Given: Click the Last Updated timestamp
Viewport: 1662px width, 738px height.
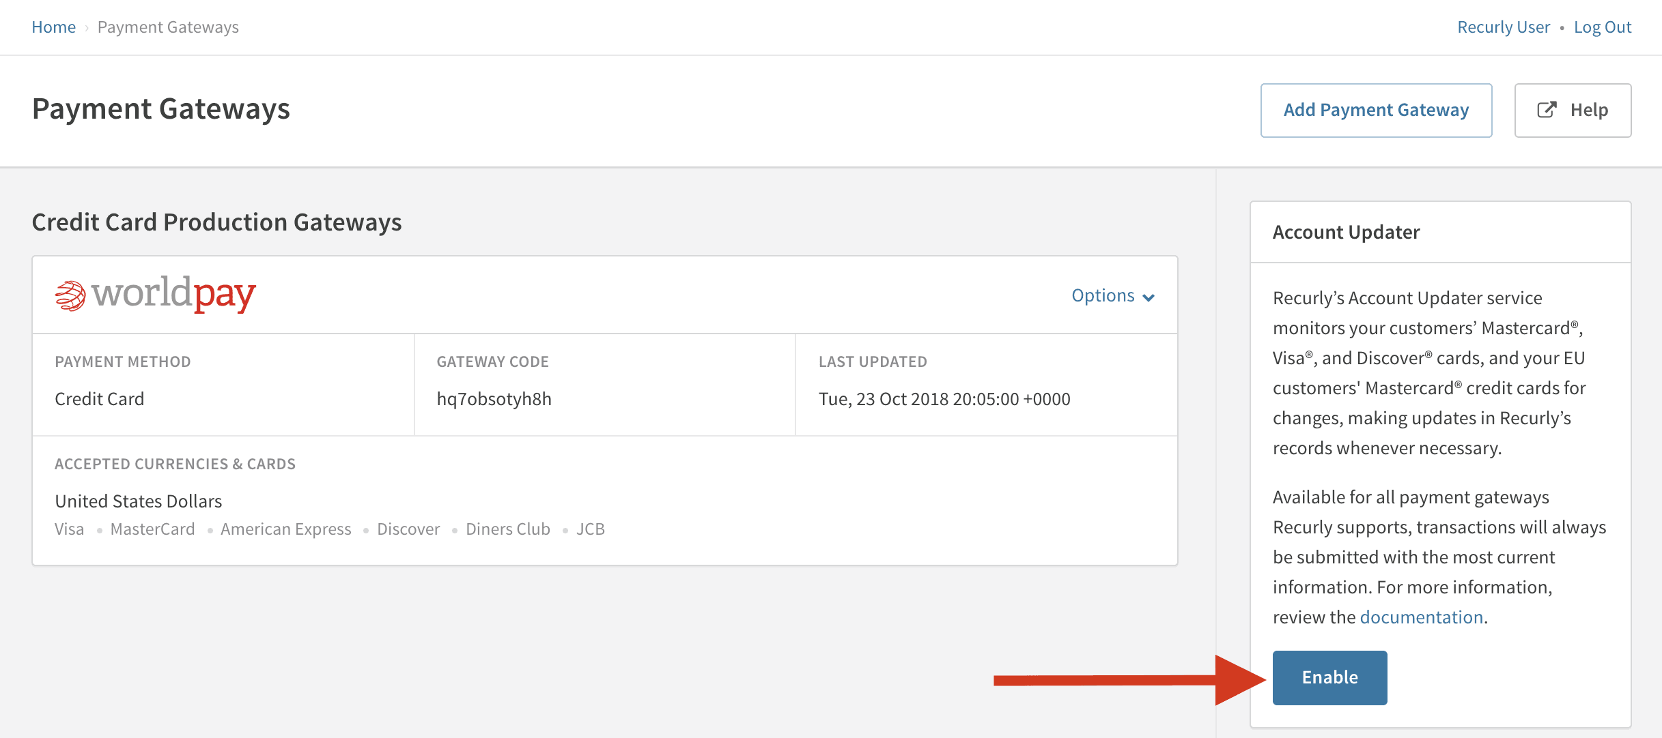Looking at the screenshot, I should tap(944, 399).
